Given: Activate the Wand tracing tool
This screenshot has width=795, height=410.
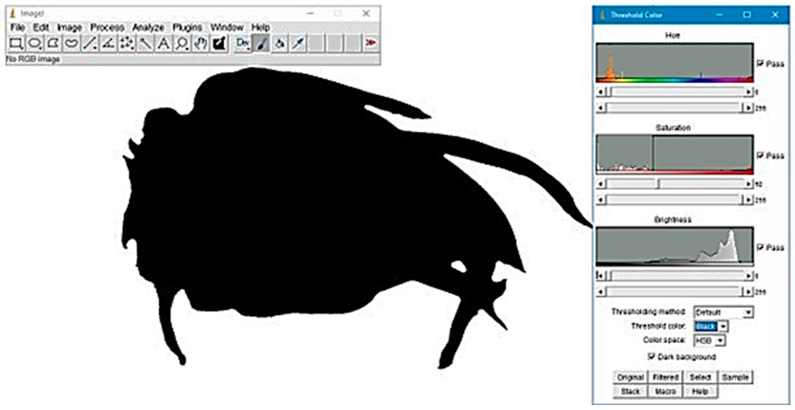Looking at the screenshot, I should 145,43.
